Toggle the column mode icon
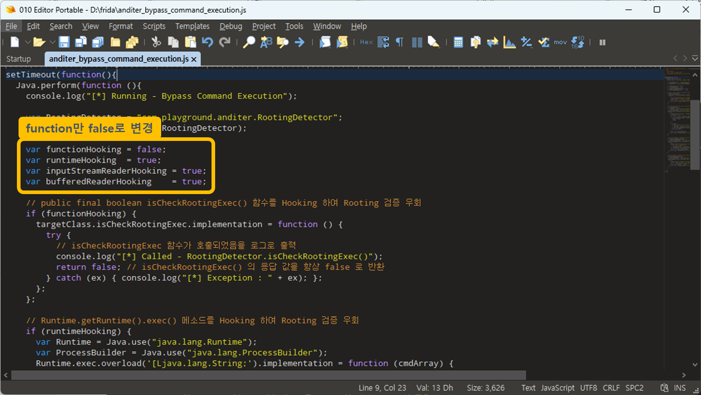 click(x=417, y=42)
